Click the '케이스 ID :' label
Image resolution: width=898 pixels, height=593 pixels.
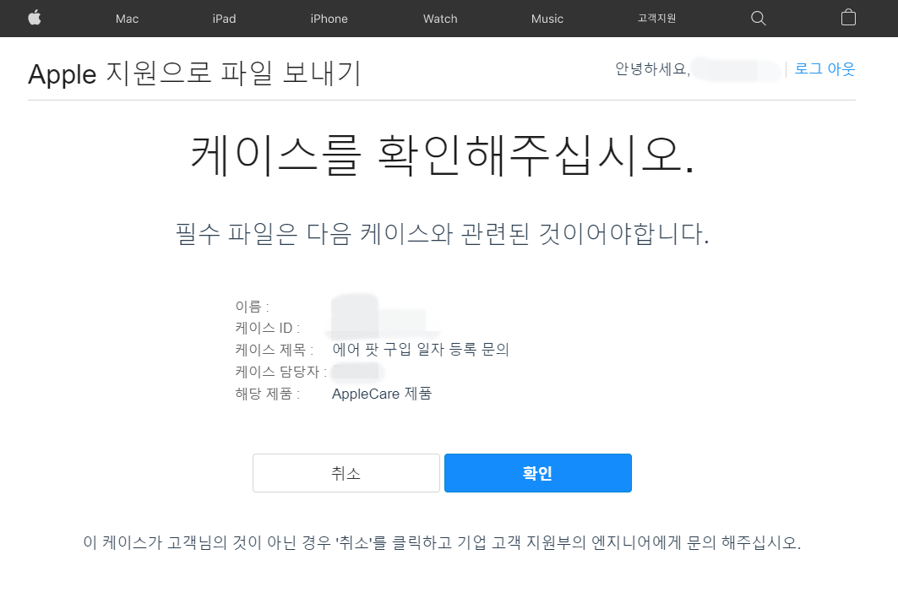click(268, 328)
